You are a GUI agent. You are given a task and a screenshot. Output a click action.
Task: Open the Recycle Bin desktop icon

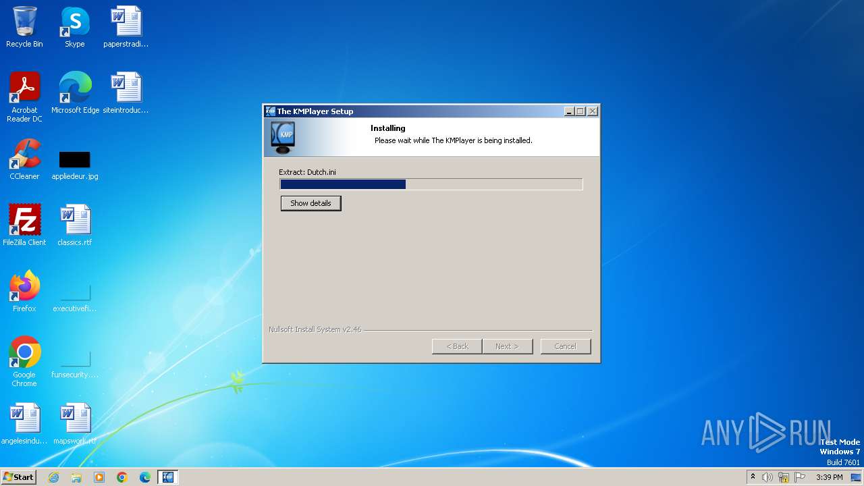24,27
